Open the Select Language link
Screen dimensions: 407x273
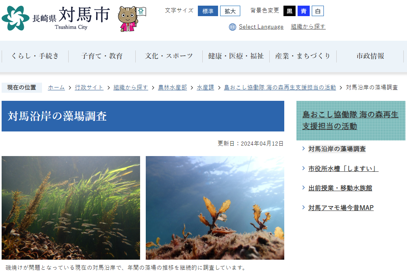coord(261,27)
